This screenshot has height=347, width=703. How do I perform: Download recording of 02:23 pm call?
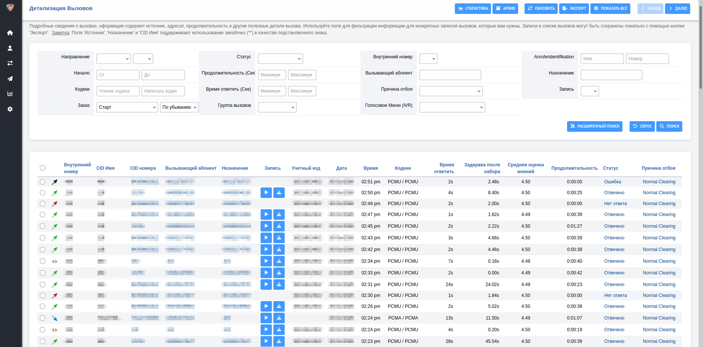(x=279, y=341)
